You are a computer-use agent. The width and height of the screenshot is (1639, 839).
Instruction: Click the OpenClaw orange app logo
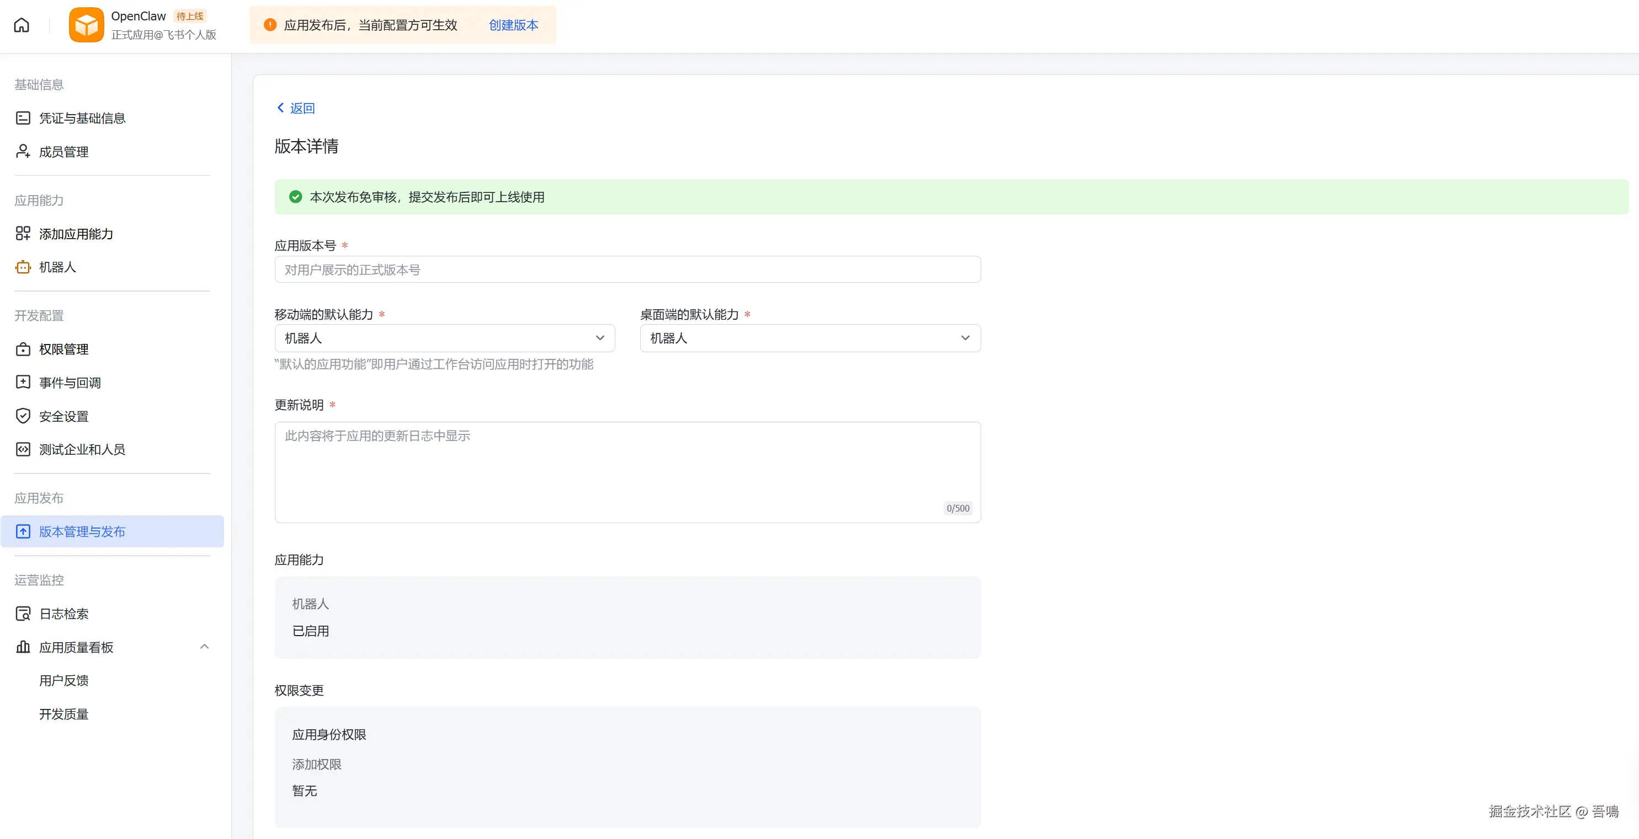point(86,25)
